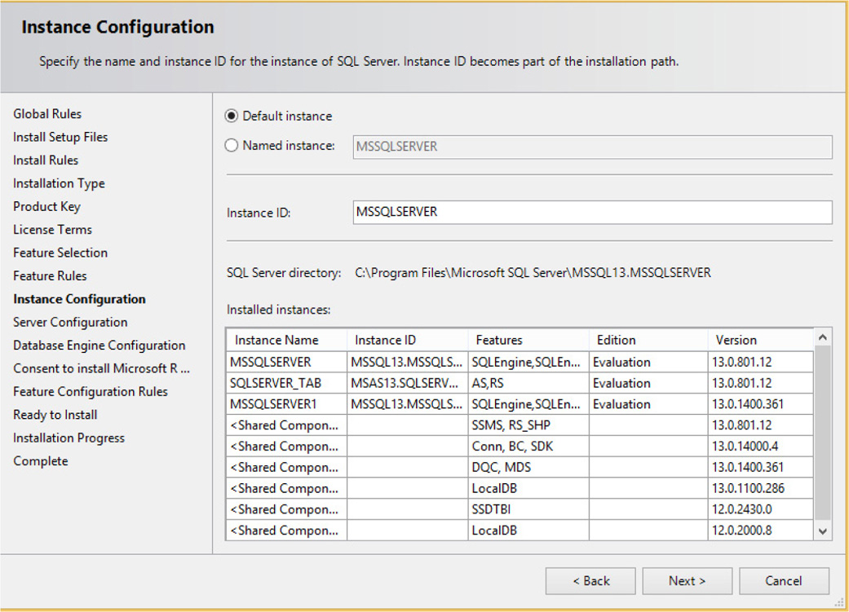Click the Named instance text field
The height and width of the screenshot is (612, 849).
click(592, 147)
